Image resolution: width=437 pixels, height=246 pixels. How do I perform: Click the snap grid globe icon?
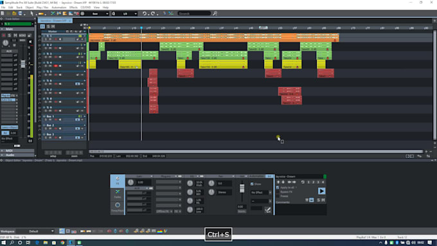[82, 13]
